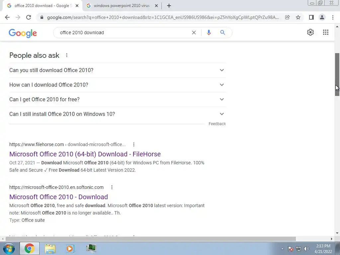Launch media player from taskbar

[70, 248]
